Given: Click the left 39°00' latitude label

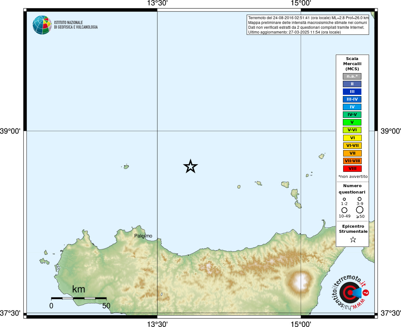Looking at the screenshot, I should [10, 131].
